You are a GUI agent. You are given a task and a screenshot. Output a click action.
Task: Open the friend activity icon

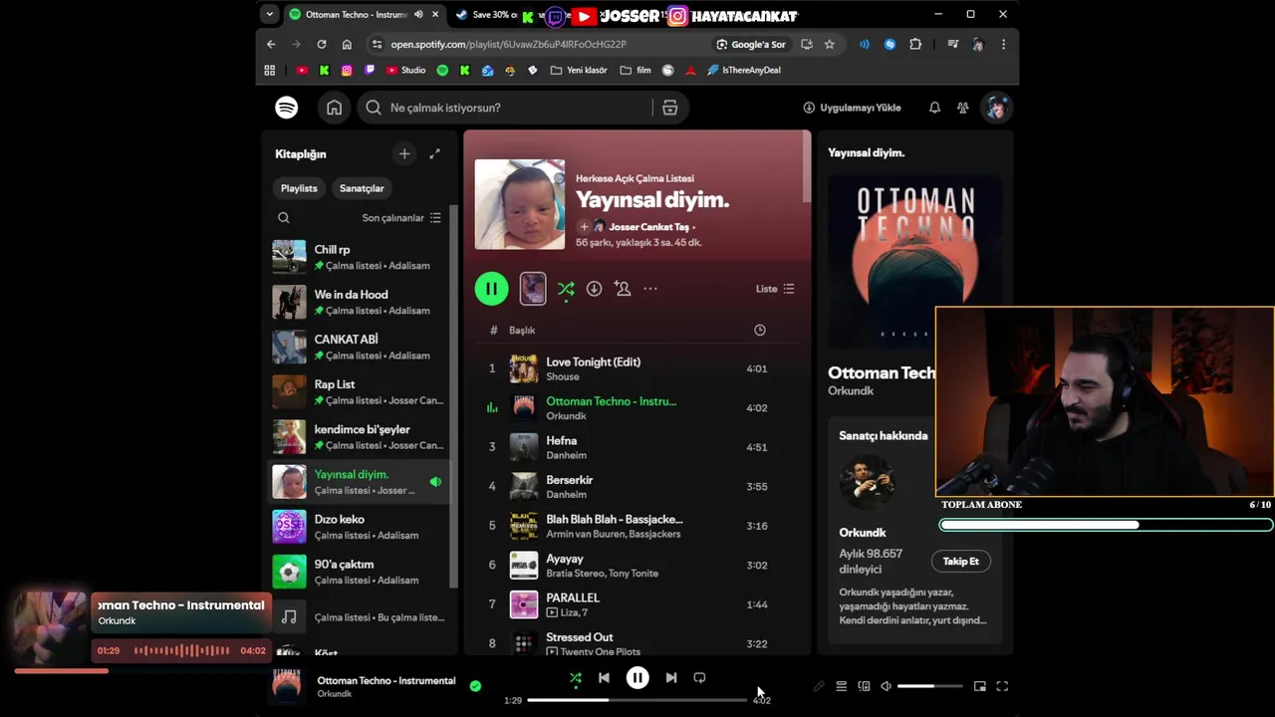pos(962,108)
